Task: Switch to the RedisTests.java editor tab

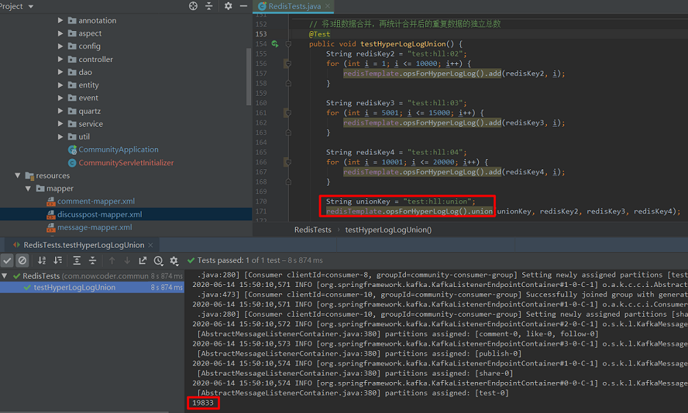Action: (x=293, y=6)
